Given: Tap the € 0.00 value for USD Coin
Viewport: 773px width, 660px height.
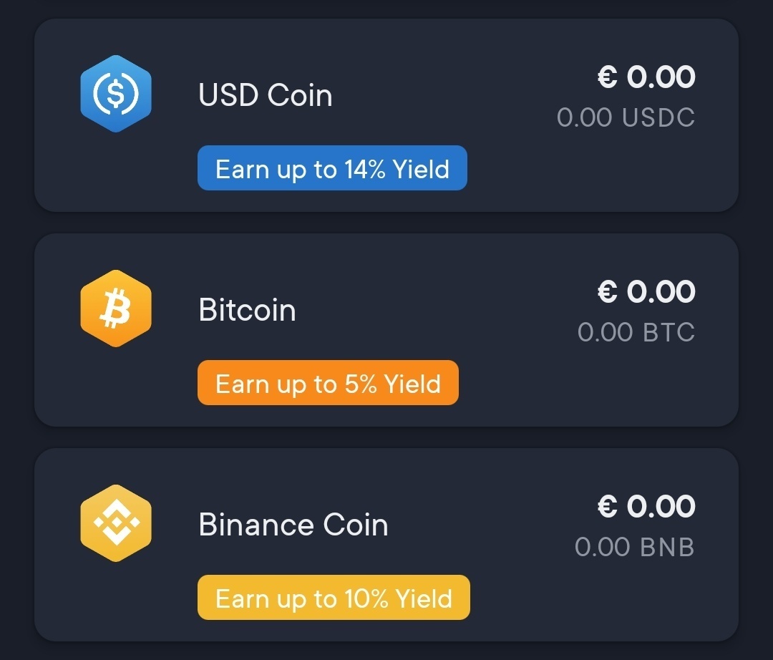Looking at the screenshot, I should click(646, 77).
